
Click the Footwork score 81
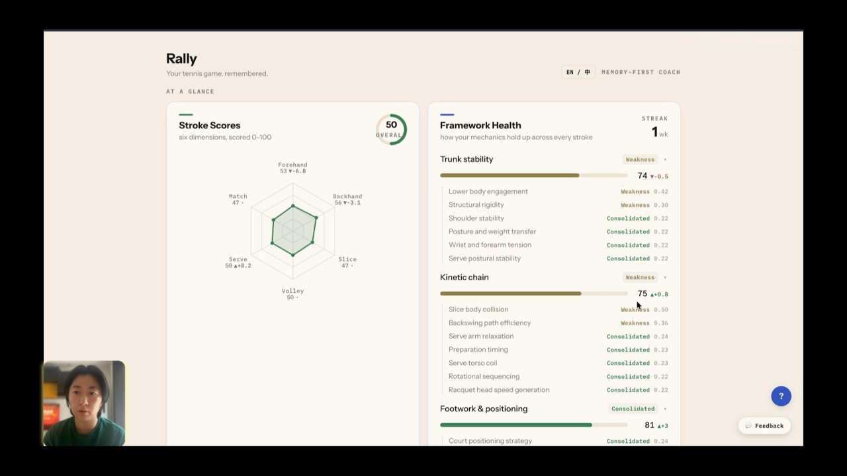[649, 425]
